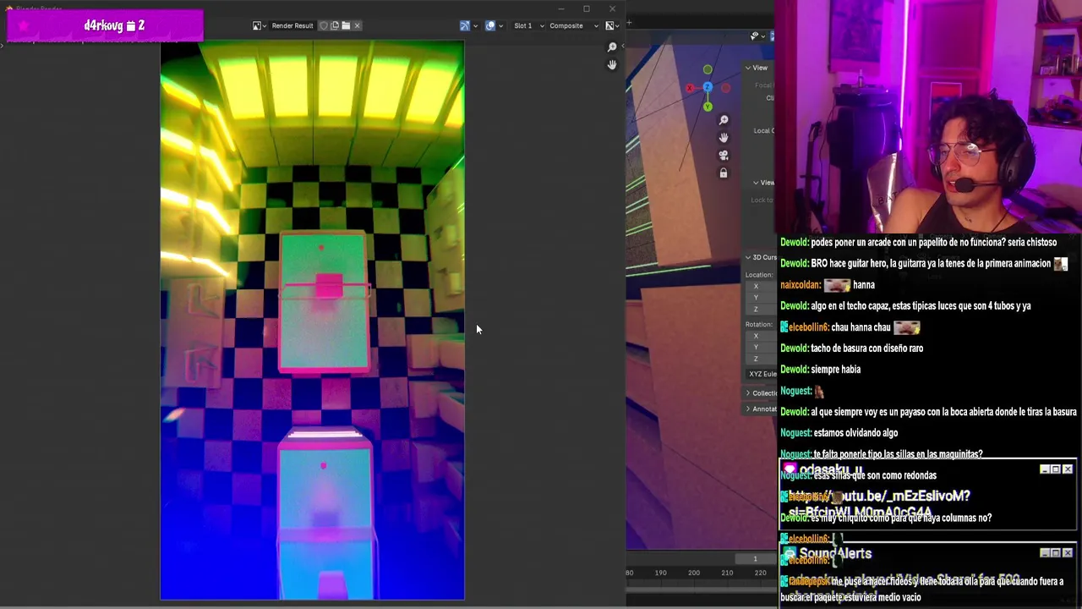Click the current frame 1 marker on timeline
Screen dimensions: 1082x609
click(755, 559)
